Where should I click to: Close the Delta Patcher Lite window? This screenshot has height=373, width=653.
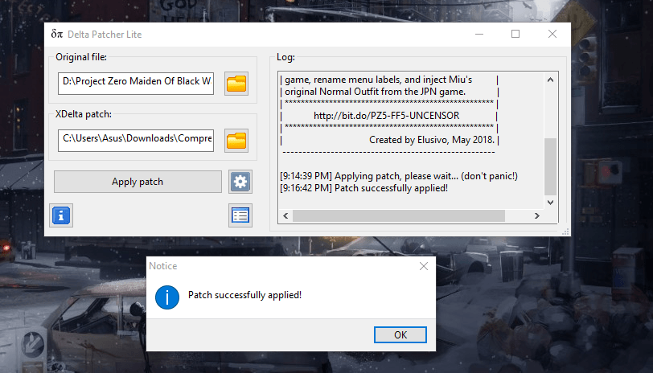tap(552, 34)
